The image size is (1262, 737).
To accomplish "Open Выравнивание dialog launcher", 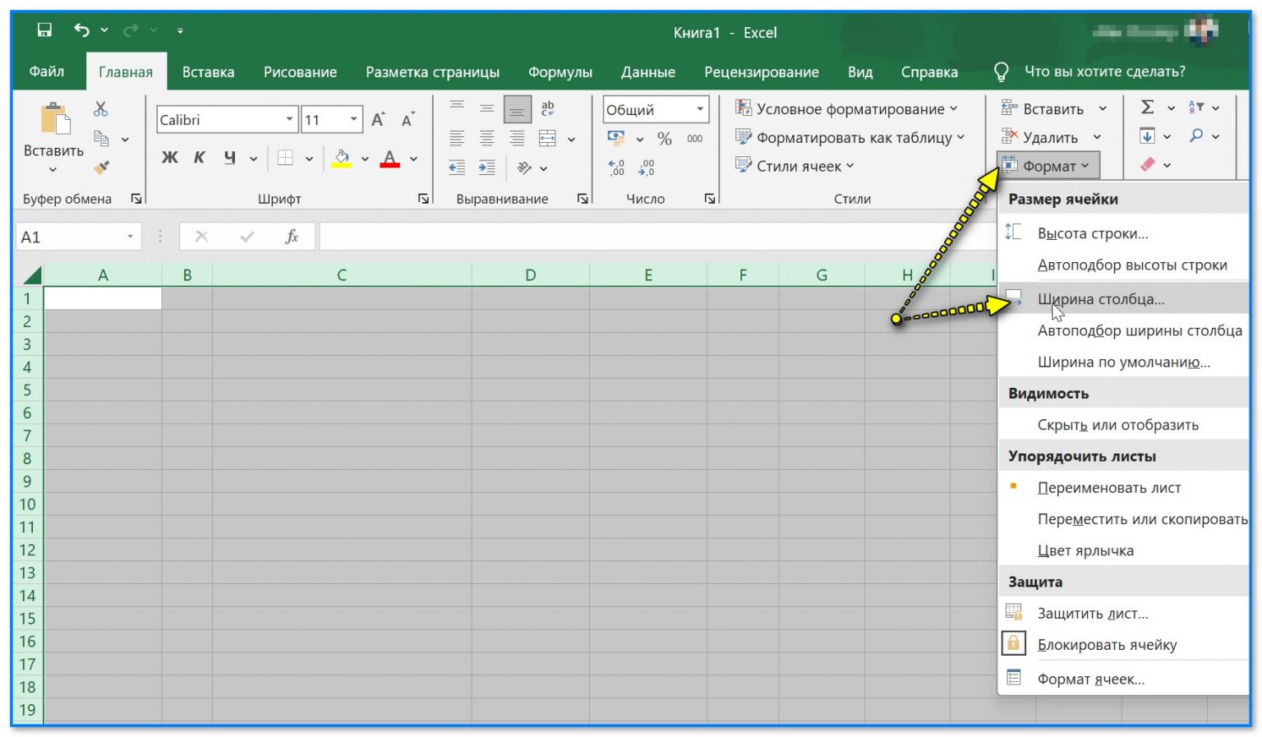I will click(583, 199).
